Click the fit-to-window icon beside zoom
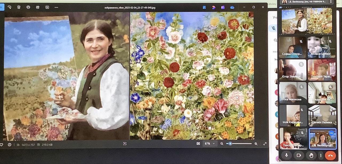This screenshot has width=342, height=164. [x=198, y=144]
